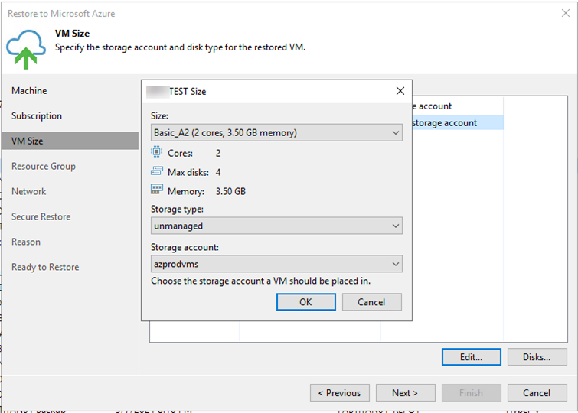Click the Memory value 3.50 GB
This screenshot has height=413, width=578.
tap(230, 191)
